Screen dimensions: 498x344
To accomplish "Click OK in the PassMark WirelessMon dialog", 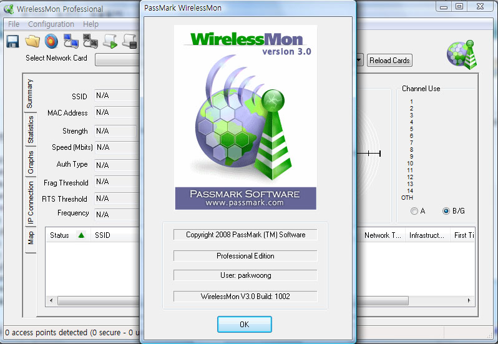I will coord(244,324).
